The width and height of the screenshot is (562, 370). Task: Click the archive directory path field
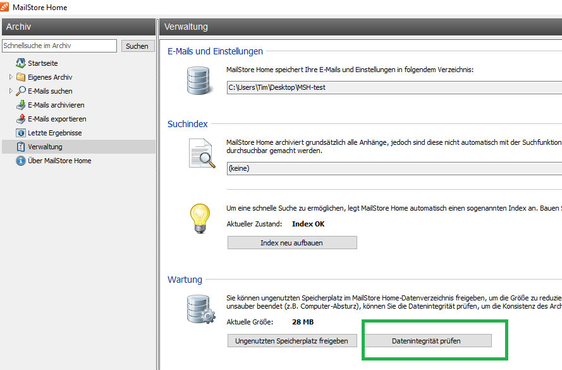393,87
